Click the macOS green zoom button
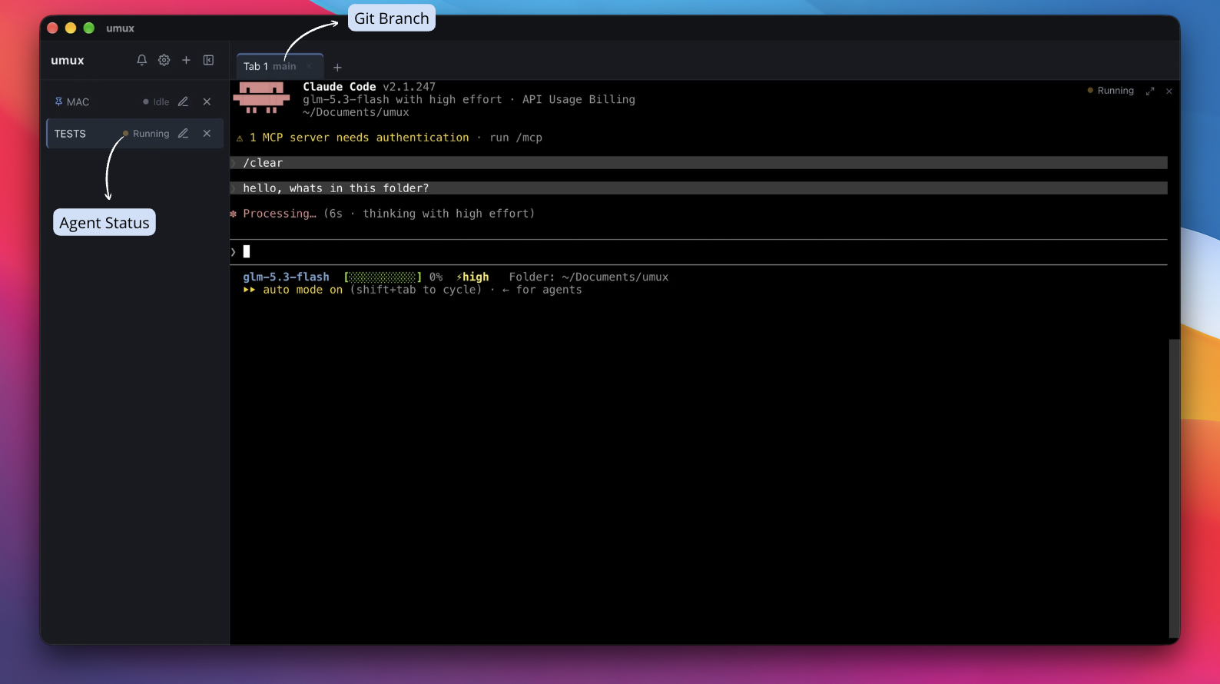Viewport: 1220px width, 684px height. pyautogui.click(x=89, y=28)
